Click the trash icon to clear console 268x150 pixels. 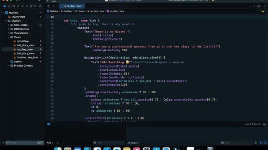[x=255, y=143]
